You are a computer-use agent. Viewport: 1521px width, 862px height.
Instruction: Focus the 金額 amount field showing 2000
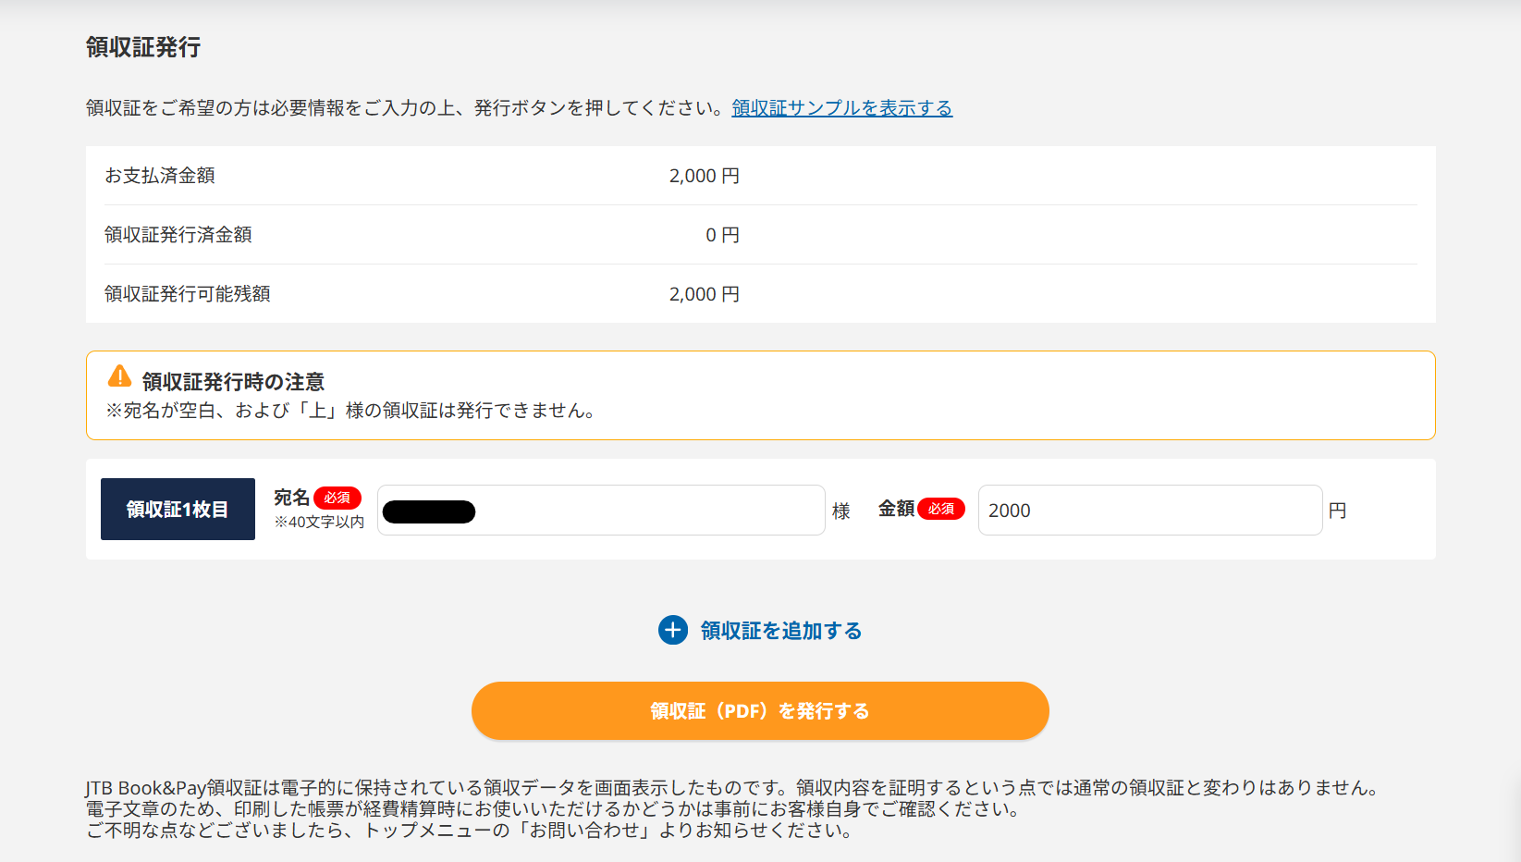(1149, 511)
